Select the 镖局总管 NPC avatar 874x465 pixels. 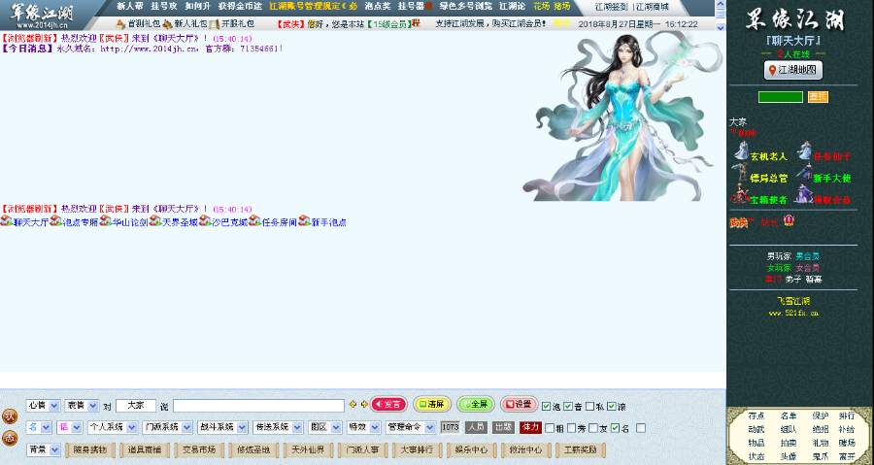(x=741, y=173)
